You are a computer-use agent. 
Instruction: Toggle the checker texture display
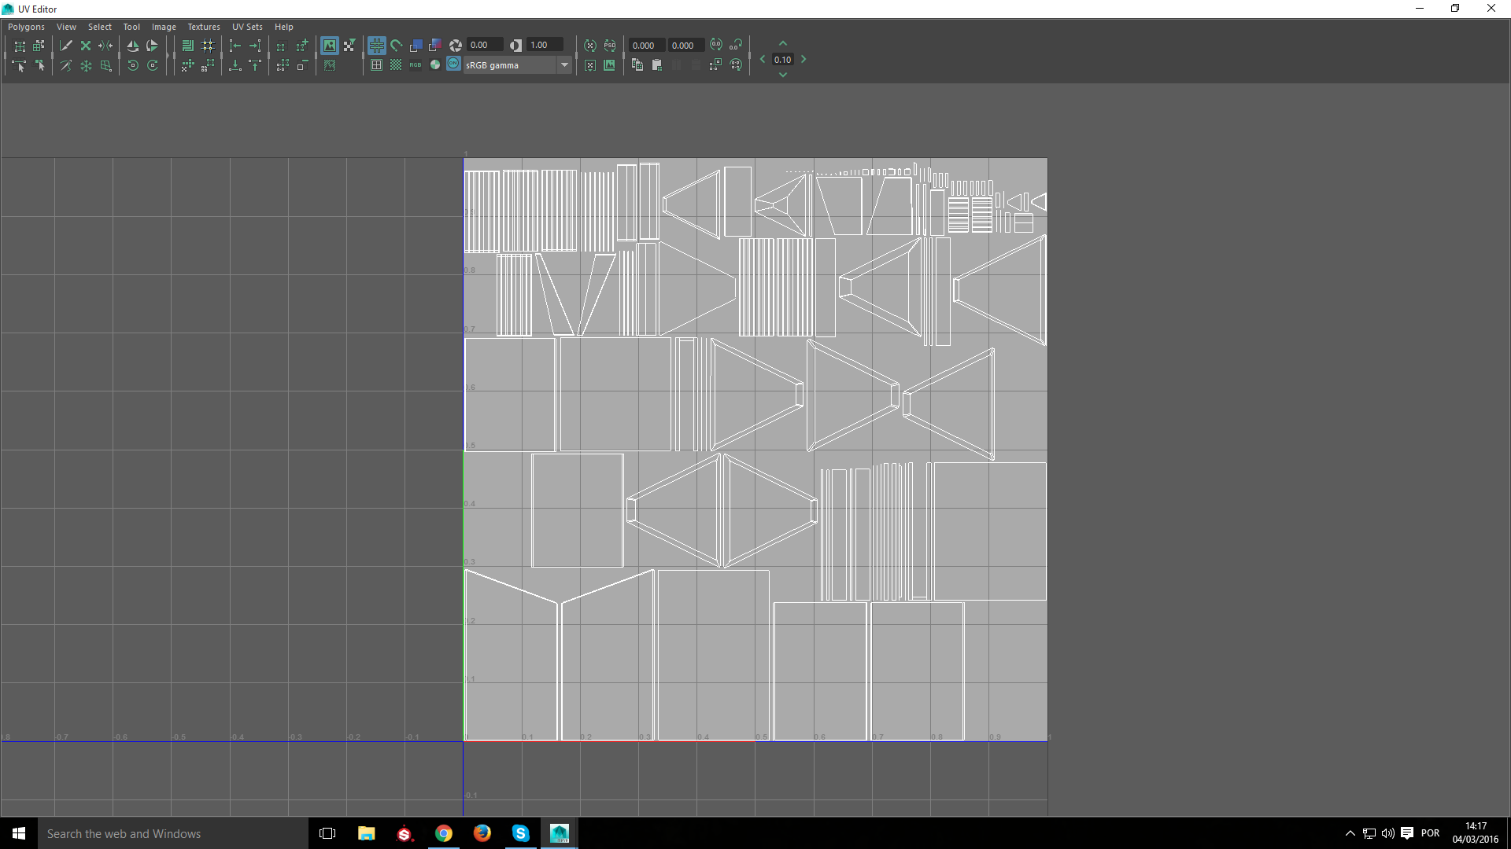[396, 66]
